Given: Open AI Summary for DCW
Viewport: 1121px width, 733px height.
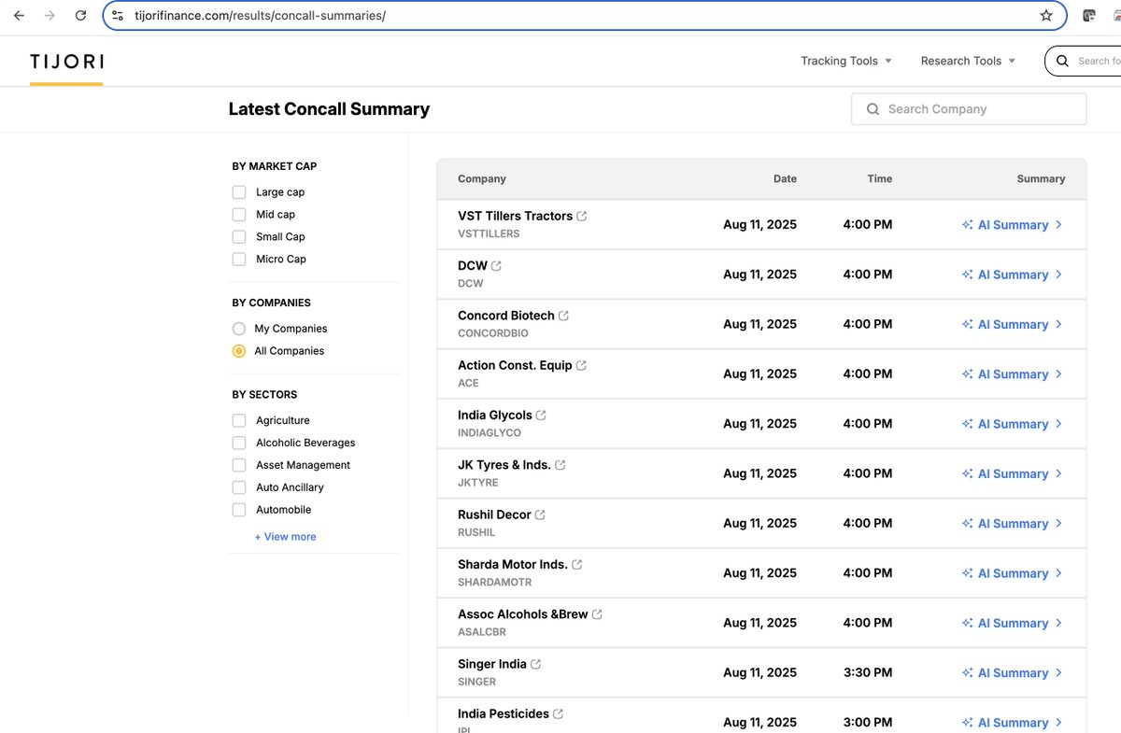Looking at the screenshot, I should [1013, 275].
